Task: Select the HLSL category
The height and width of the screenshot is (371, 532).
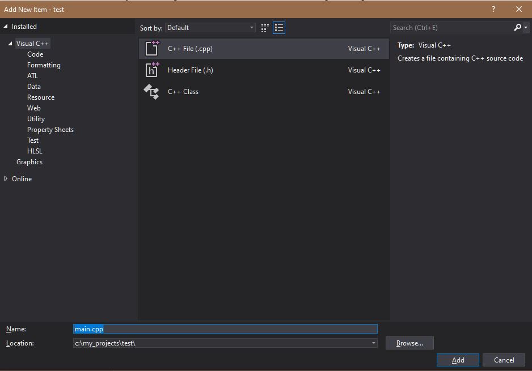Action: tap(35, 151)
